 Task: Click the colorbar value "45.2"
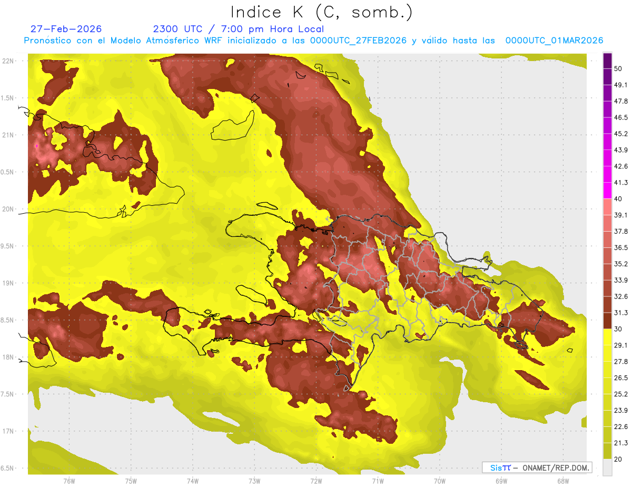point(620,134)
